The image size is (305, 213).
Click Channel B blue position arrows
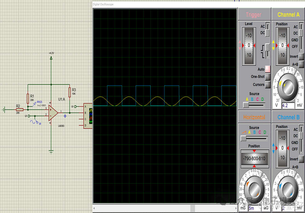[273, 148]
